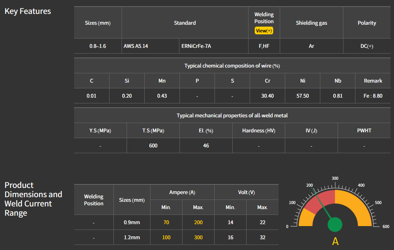This screenshot has height=250, width=394.
Task: Select the 200 maximum ampere value
Action: tap(198, 222)
